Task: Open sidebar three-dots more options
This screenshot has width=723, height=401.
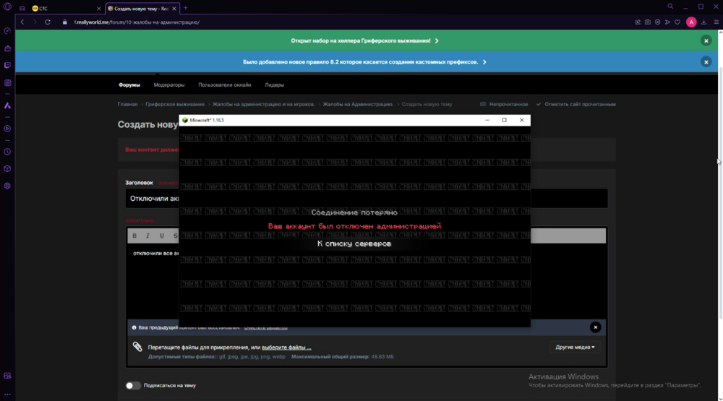Action: [x=7, y=394]
